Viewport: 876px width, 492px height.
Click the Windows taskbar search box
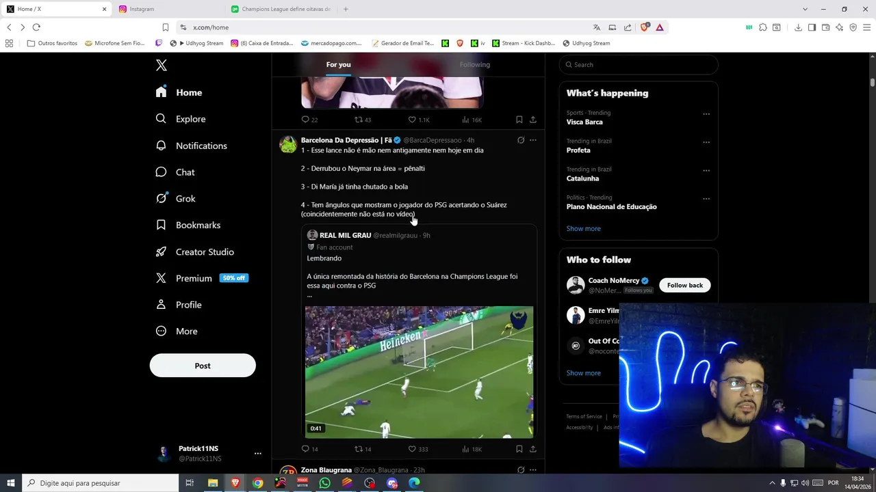tap(101, 483)
